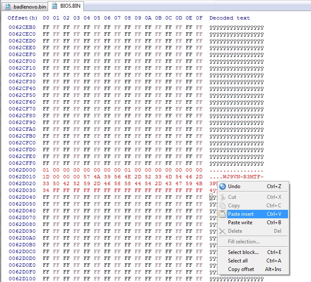Image resolution: width=311 pixels, height=282 pixels.
Task: Click first FF byte in row 0062D040
Action: (x=46, y=197)
